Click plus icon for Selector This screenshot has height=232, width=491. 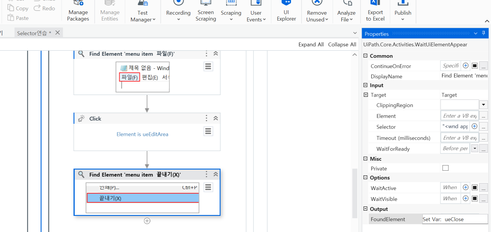pyautogui.click(x=474, y=126)
